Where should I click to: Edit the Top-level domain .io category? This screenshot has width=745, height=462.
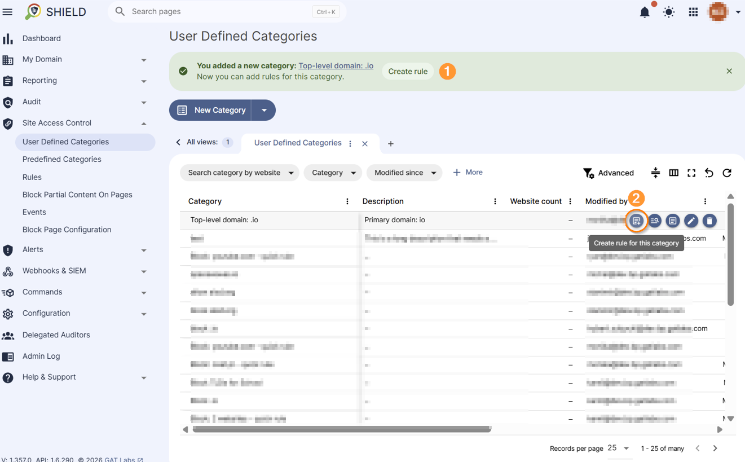[x=691, y=221]
